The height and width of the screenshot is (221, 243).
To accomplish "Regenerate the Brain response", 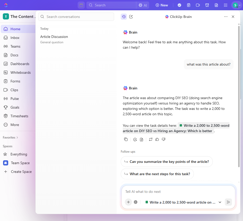I will (151, 139).
